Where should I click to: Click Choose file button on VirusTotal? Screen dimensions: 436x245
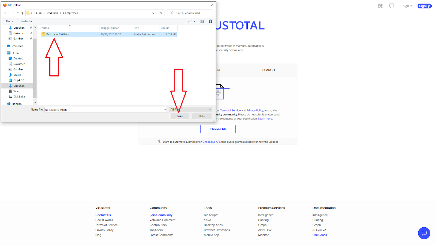(x=218, y=129)
